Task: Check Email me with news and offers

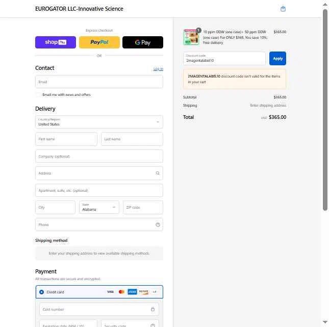Action: [38, 95]
